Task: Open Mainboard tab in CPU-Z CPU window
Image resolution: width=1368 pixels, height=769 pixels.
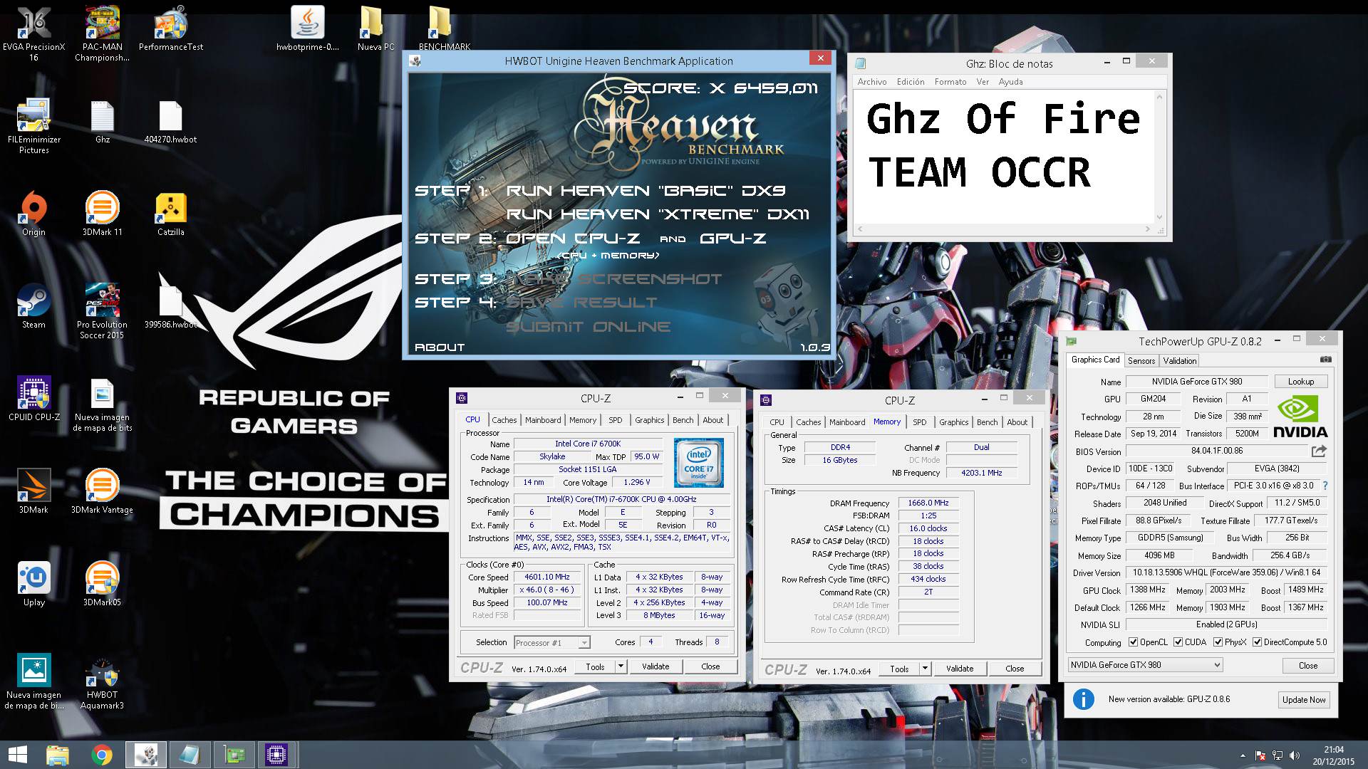Action: (543, 420)
